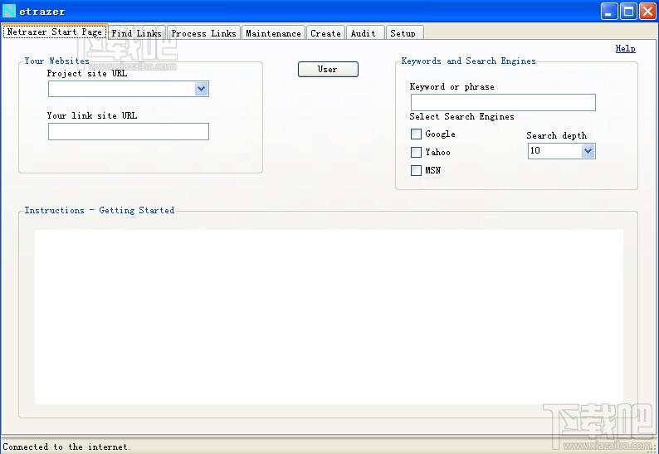Switch to the Netrazer Start Page tab
Viewport: 659px width, 454px height.
coord(55,32)
